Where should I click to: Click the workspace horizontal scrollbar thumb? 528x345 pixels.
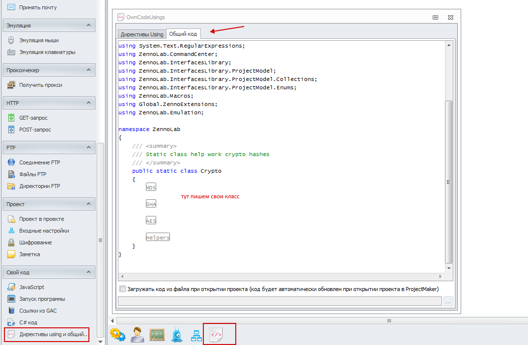(x=322, y=321)
